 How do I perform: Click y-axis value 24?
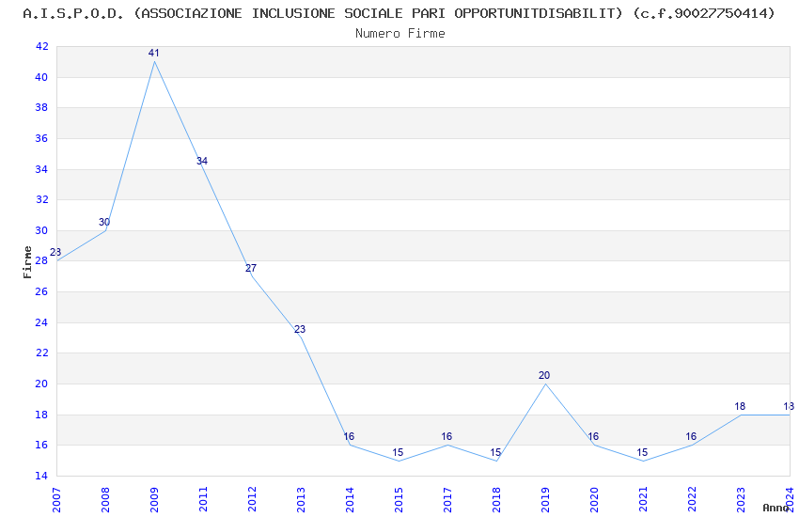pos(41,322)
